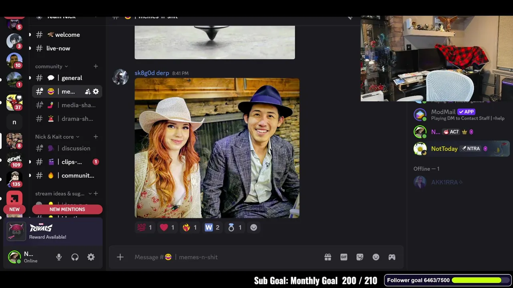Open the server with letter n icon
Screen dimensions: 513x288
[14, 122]
